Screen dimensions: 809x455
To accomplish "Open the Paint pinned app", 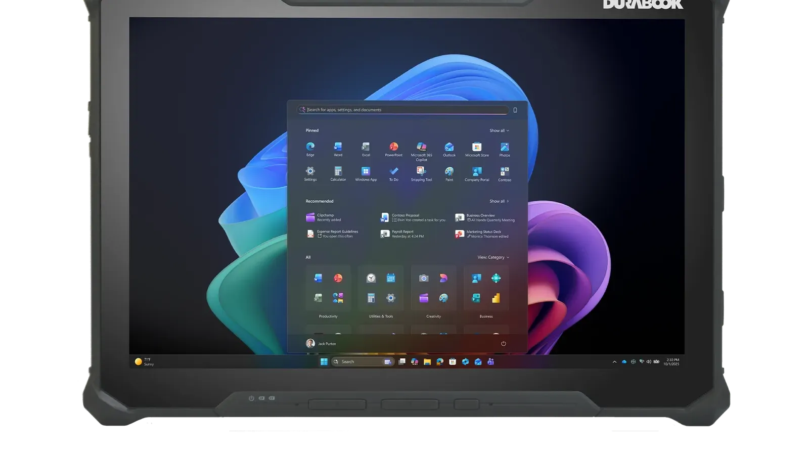I will (x=449, y=174).
